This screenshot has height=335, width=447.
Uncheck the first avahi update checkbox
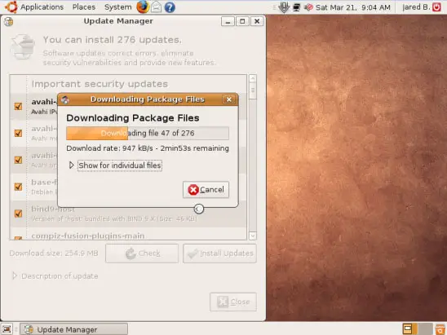point(18,106)
